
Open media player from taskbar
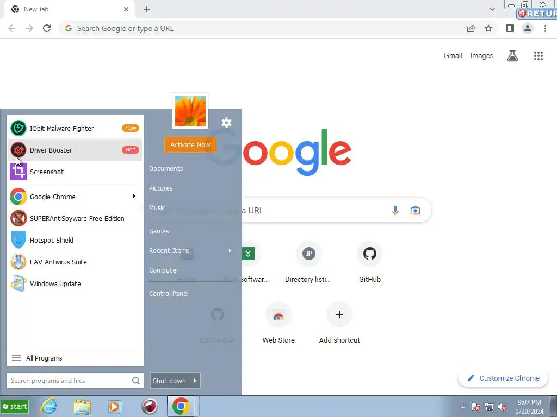(114, 406)
